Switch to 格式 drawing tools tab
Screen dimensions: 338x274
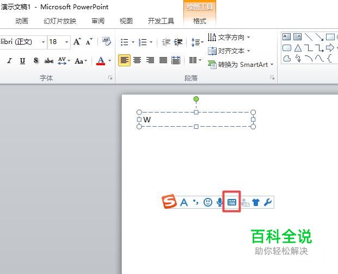[200, 21]
